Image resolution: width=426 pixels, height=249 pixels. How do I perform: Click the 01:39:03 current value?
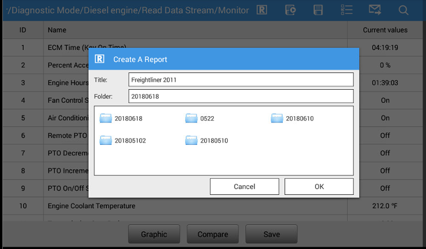click(x=385, y=83)
